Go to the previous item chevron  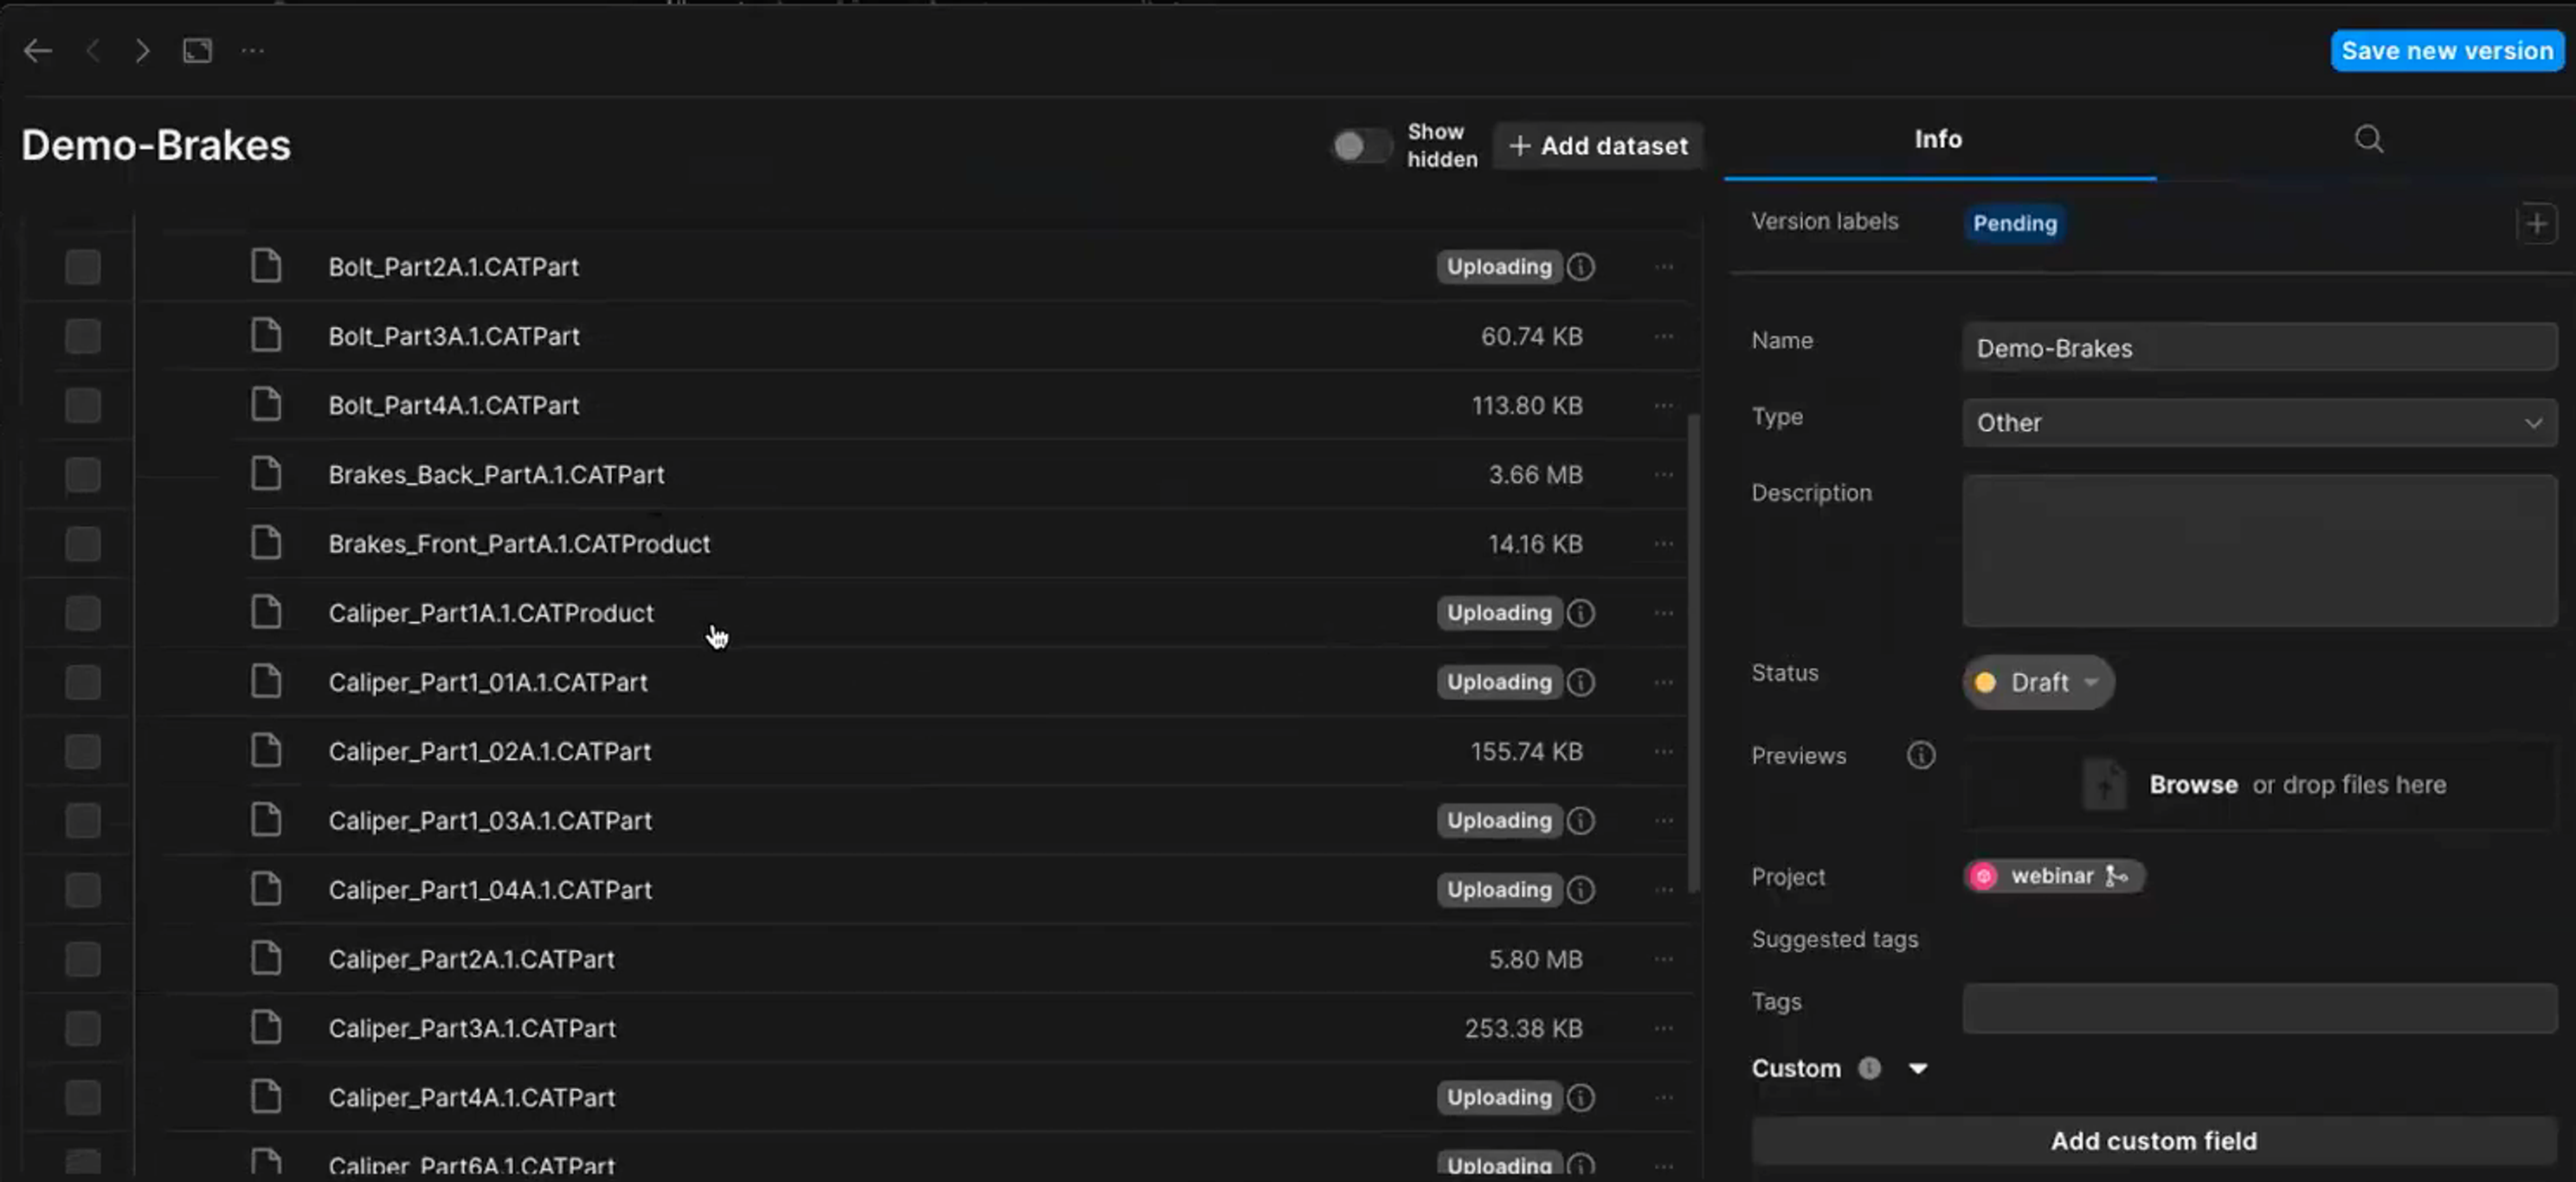click(94, 50)
